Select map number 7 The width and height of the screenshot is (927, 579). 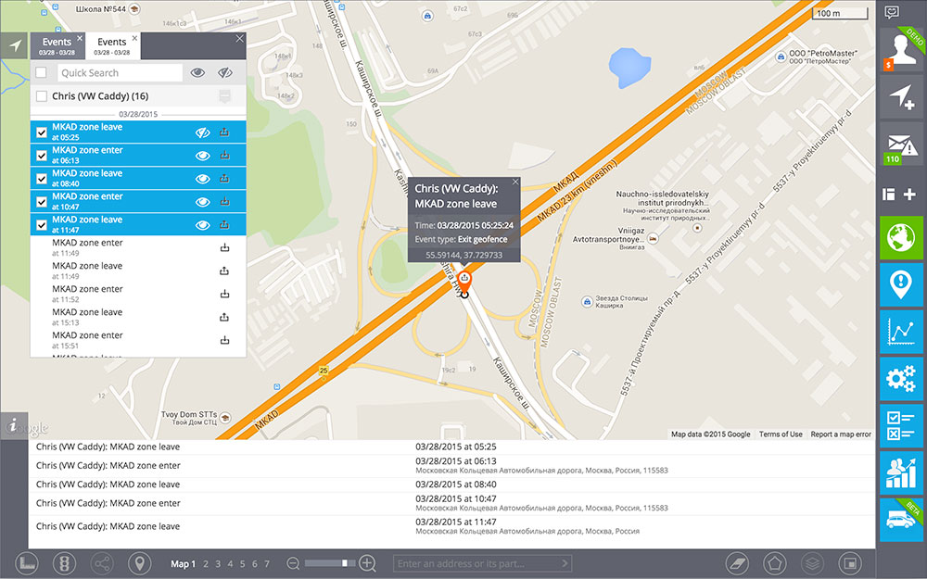(x=267, y=564)
